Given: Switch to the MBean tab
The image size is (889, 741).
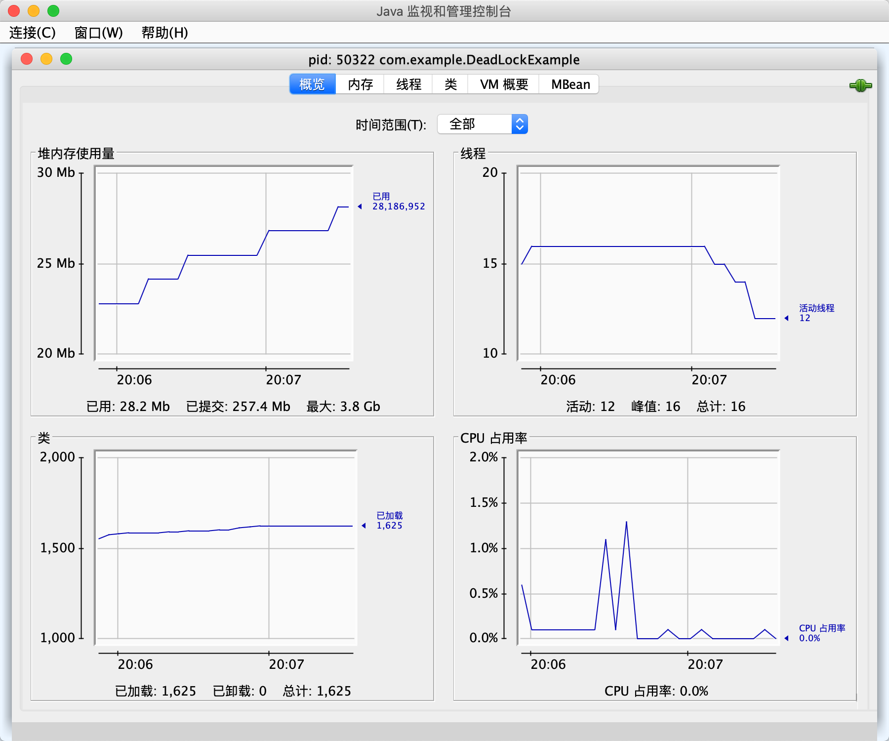Looking at the screenshot, I should (x=570, y=84).
